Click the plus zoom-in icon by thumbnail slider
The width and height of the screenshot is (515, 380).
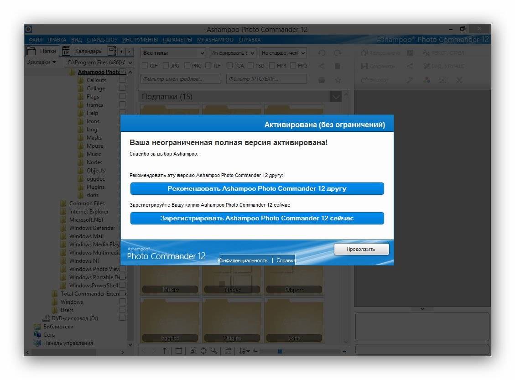(x=344, y=351)
